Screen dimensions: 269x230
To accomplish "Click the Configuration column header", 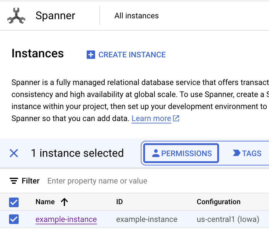I will [218, 202].
